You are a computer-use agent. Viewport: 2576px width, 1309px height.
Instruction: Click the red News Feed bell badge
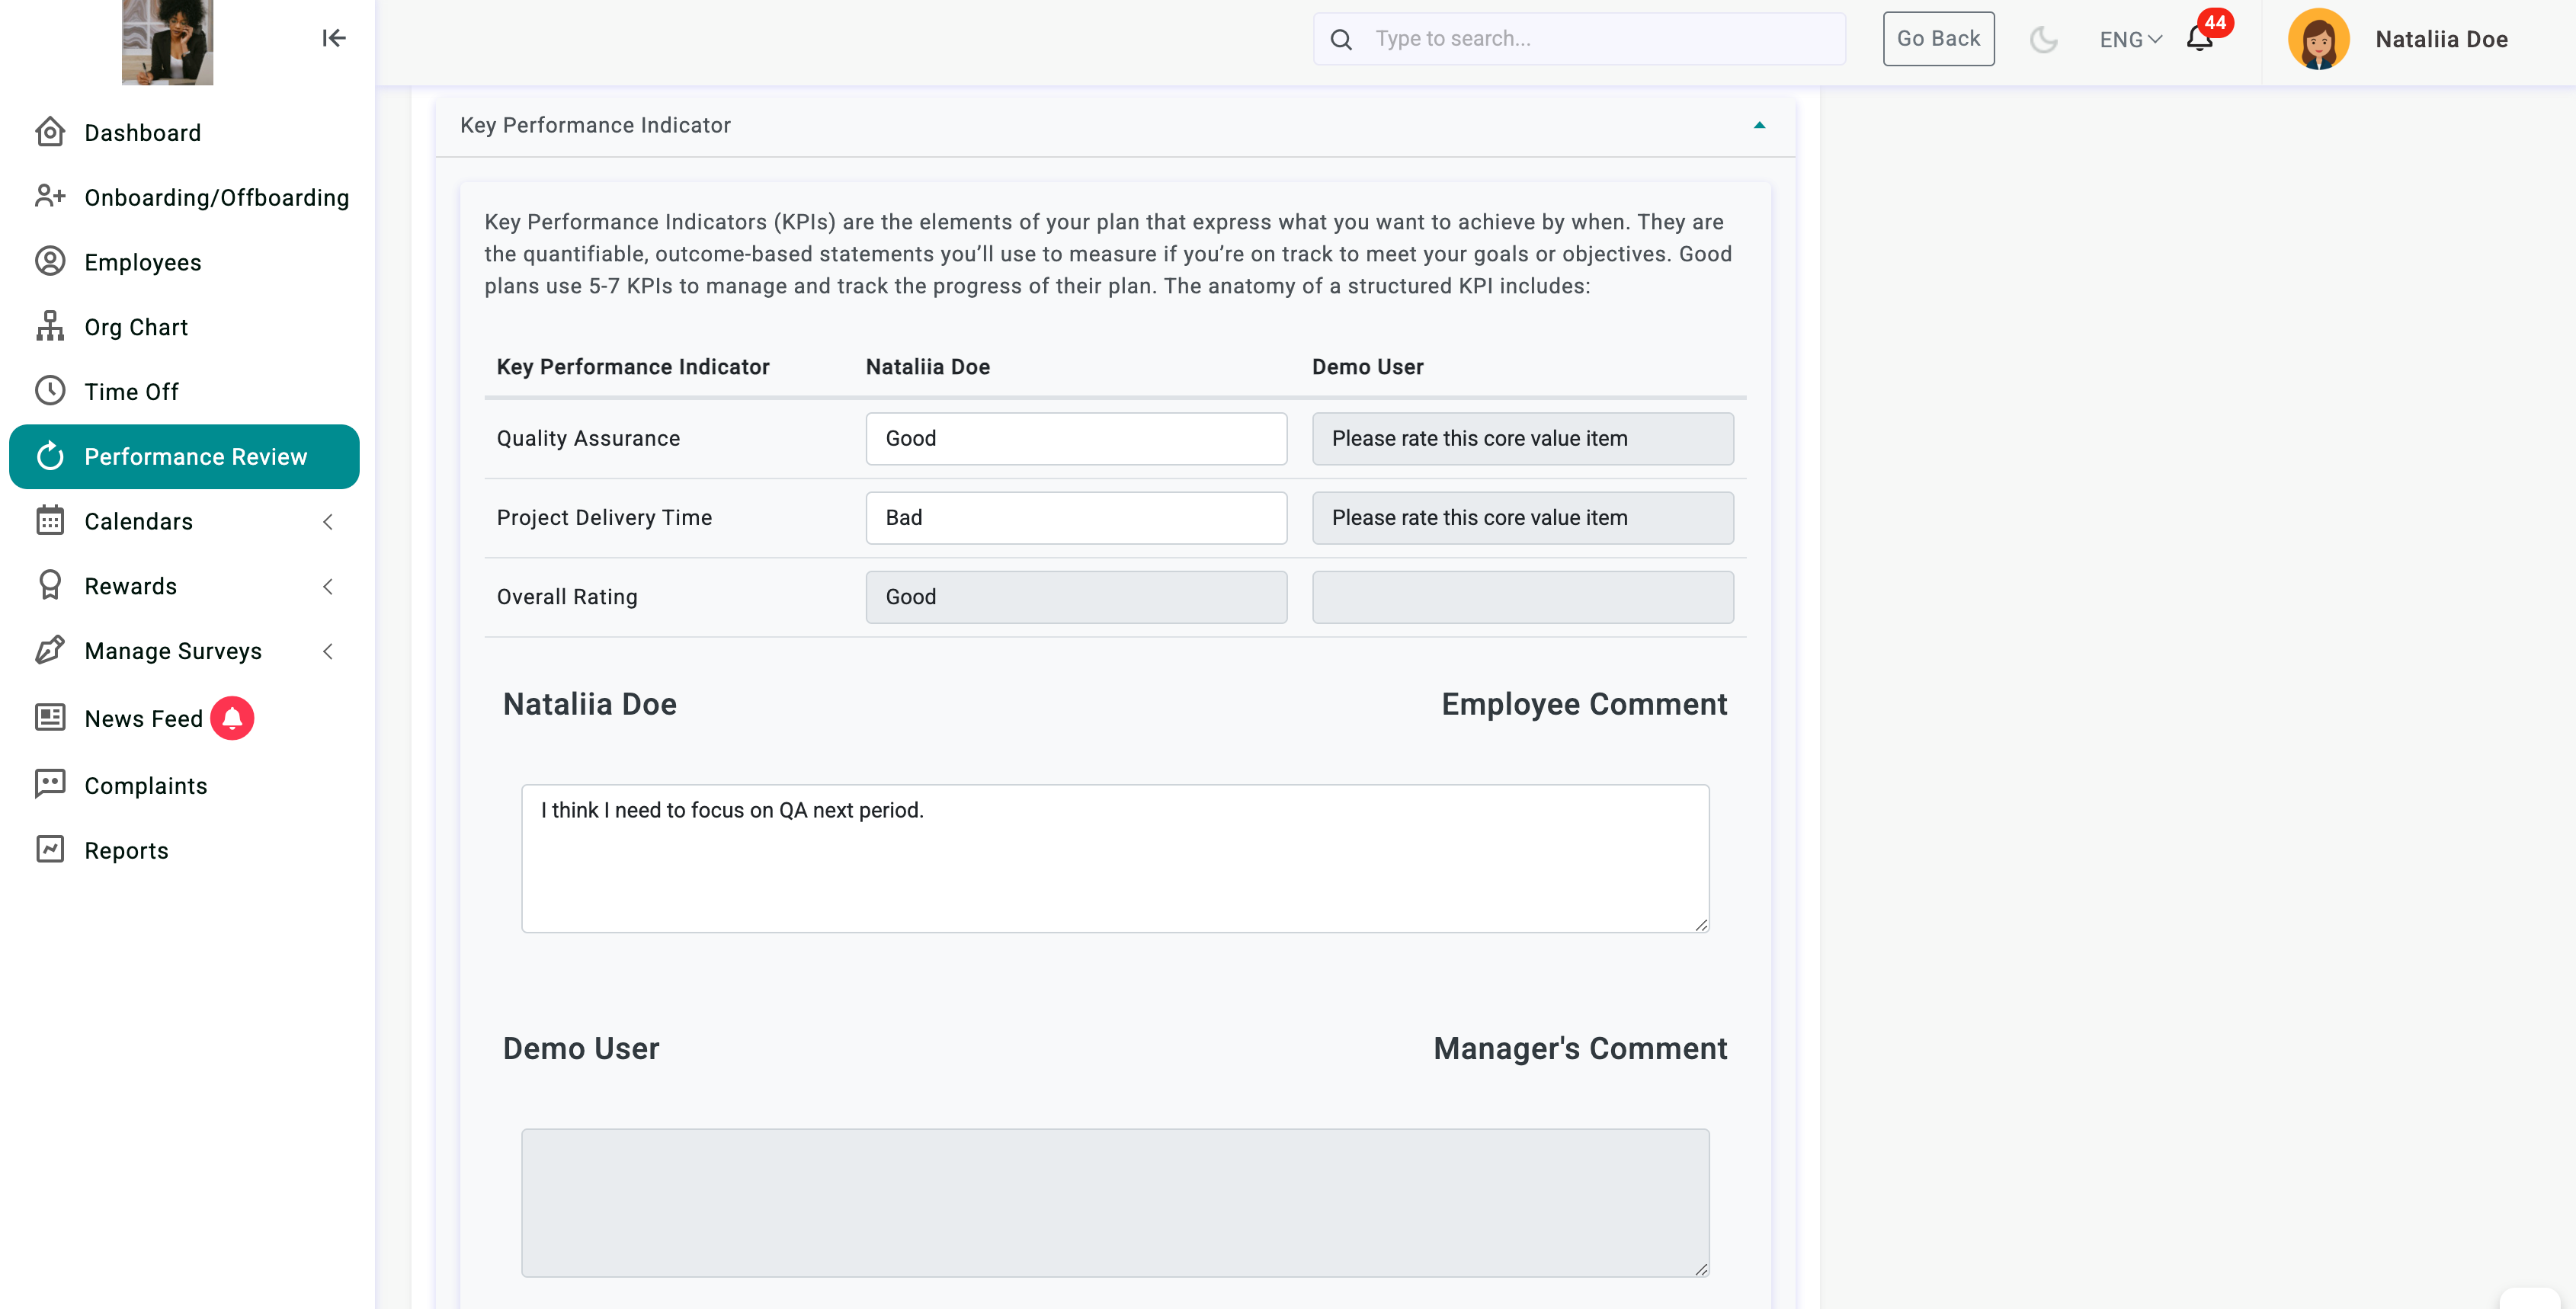click(x=232, y=718)
